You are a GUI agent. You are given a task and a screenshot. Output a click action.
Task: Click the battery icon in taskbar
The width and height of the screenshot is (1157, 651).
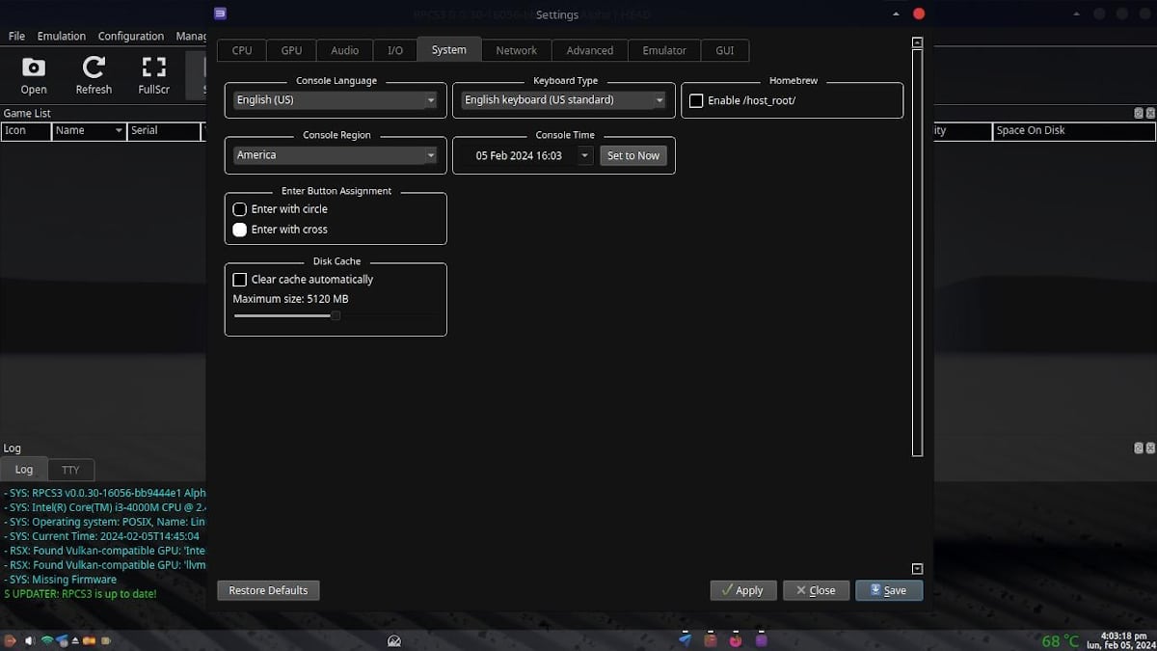coord(106,640)
